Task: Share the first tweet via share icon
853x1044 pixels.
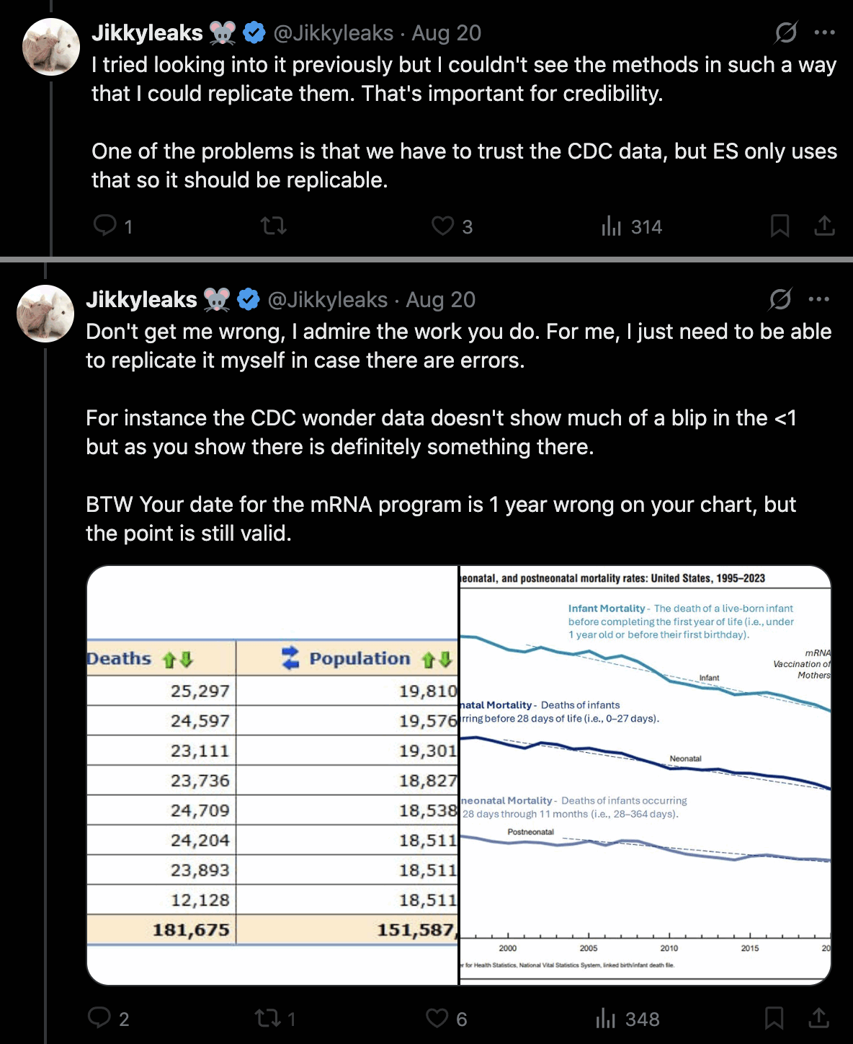Action: (824, 226)
